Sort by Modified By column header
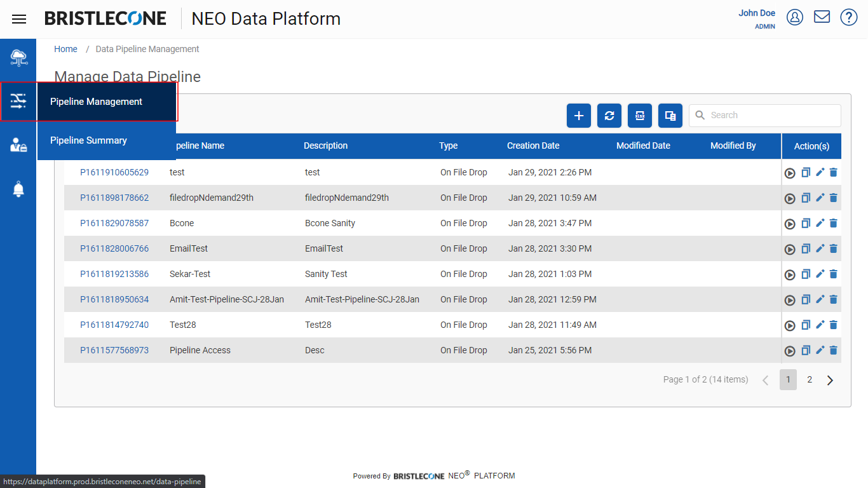This screenshot has width=868, height=488. point(733,146)
